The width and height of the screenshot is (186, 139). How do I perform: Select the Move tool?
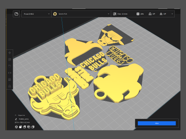pyautogui.click(x=10, y=53)
